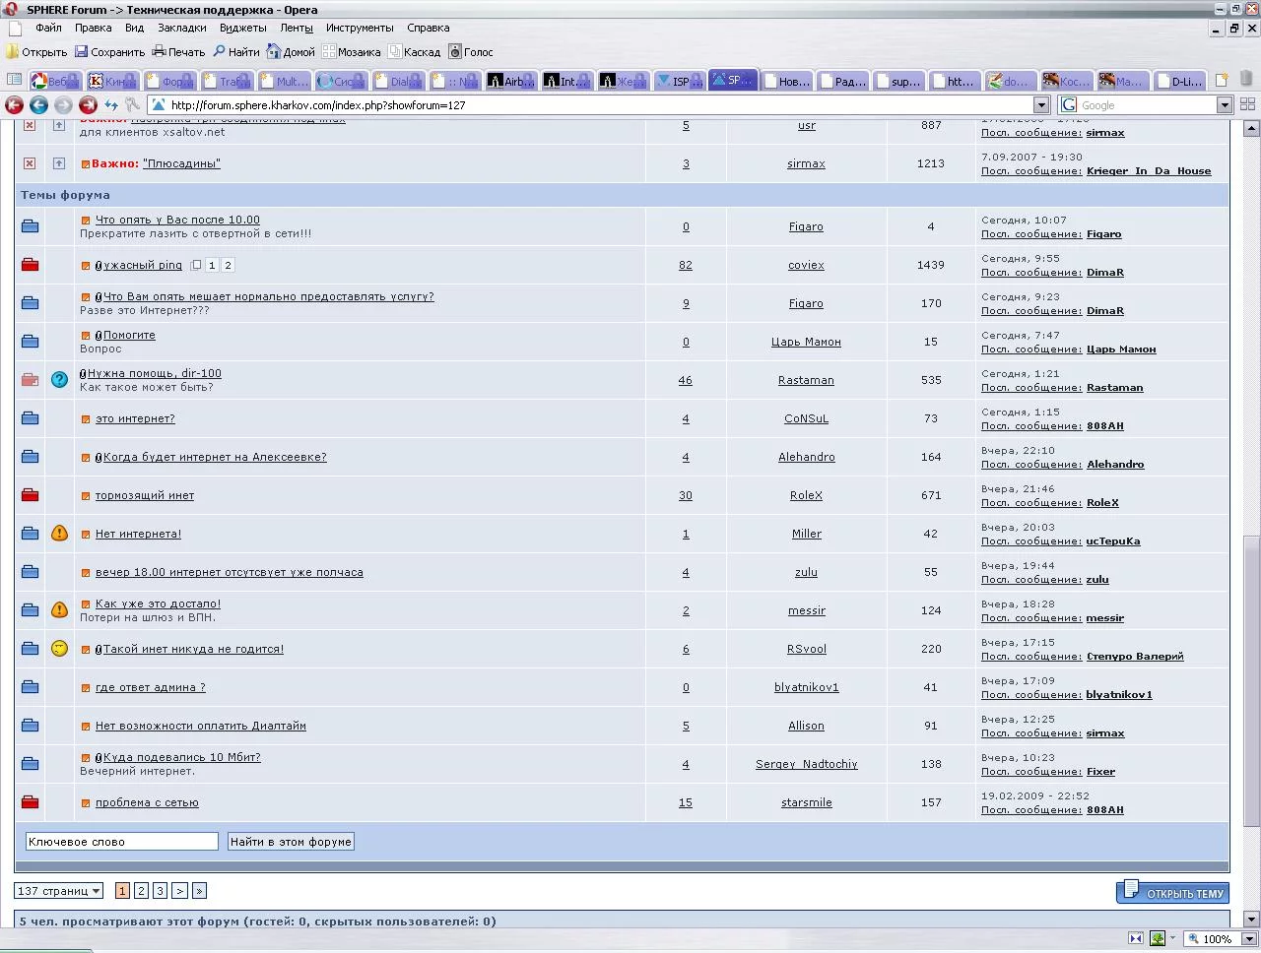Click the new tab page icon
Viewport: 1261px width, 953px height.
pos(1222,81)
